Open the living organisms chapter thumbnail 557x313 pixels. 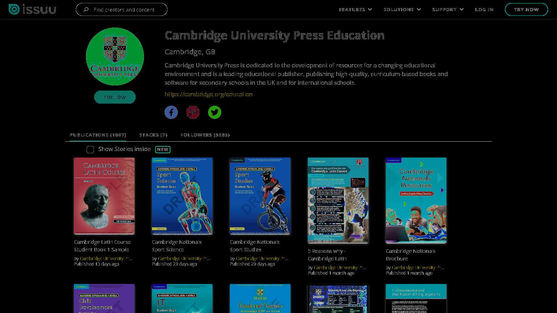(416, 299)
